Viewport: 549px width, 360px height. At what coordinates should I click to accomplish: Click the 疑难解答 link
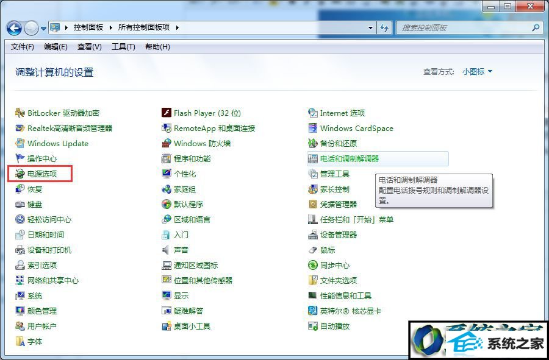(188, 311)
